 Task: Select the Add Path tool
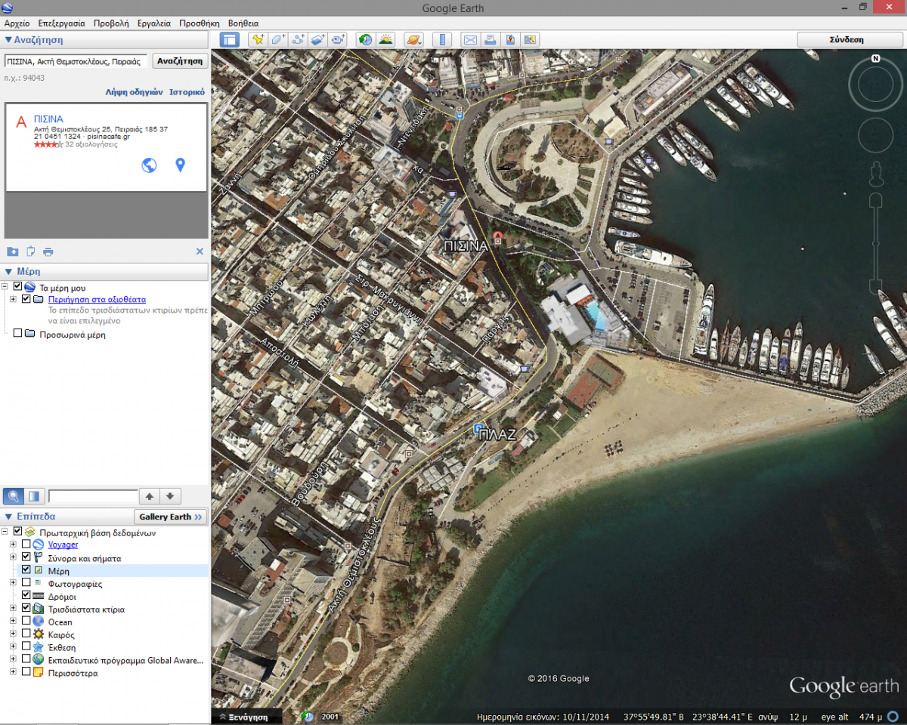point(298,40)
